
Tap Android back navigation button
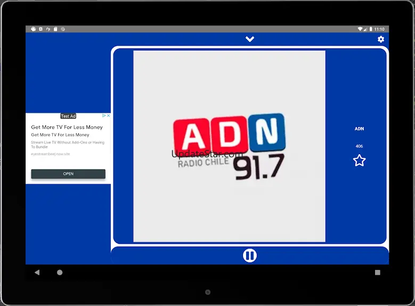37,272
